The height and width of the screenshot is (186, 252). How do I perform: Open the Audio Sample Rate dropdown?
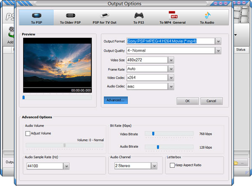pyautogui.click(x=66, y=166)
